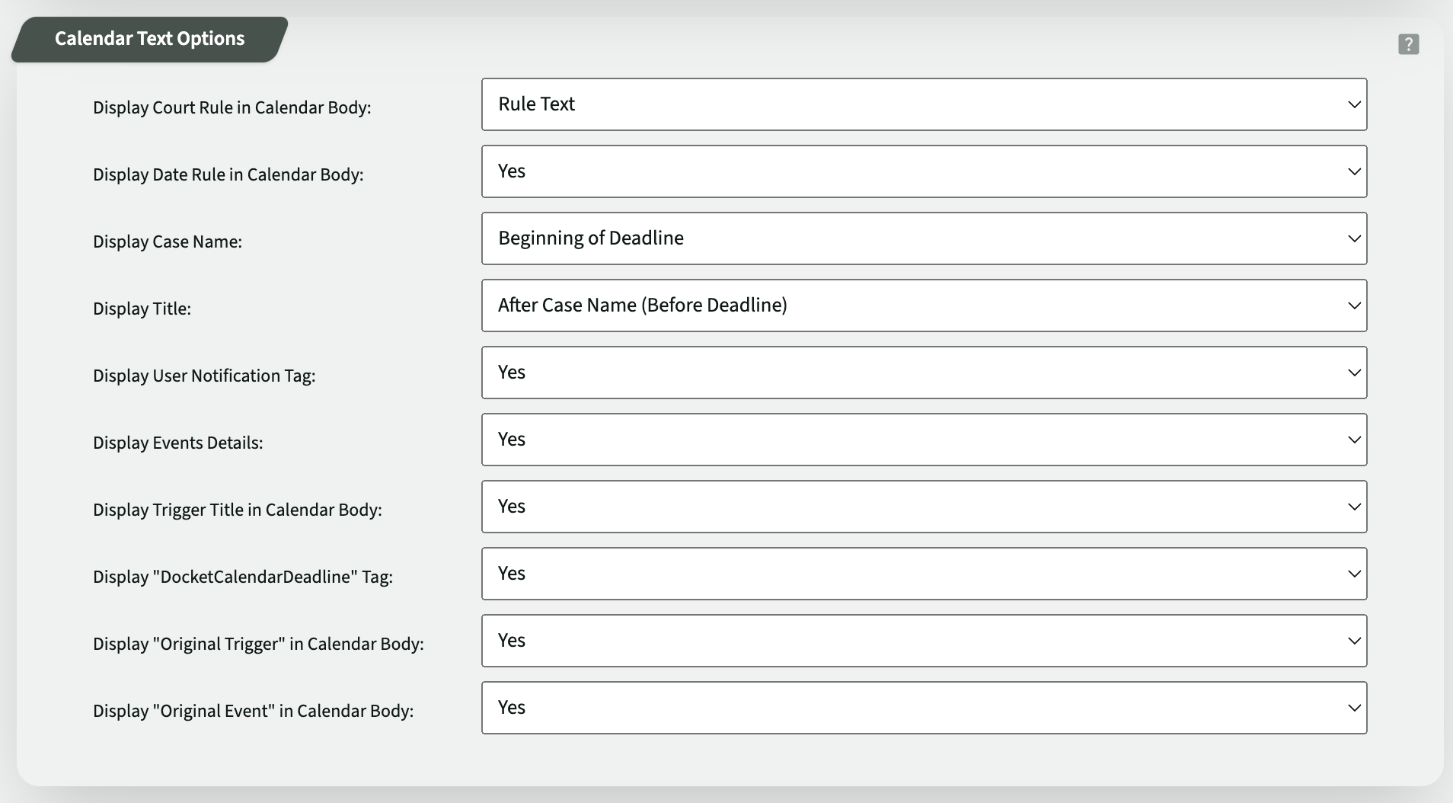Screen dimensions: 1453x803
Task: Click the Yes value for Display Events Details
Action: (511, 439)
